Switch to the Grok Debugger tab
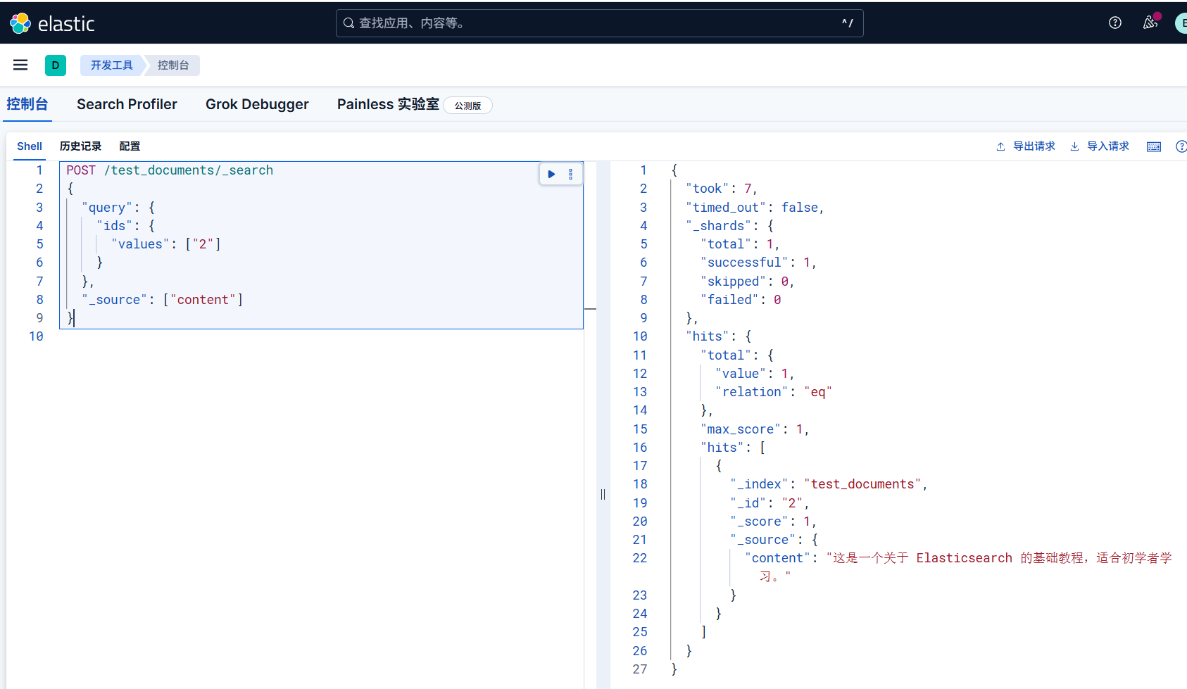This screenshot has width=1187, height=689. [x=257, y=104]
